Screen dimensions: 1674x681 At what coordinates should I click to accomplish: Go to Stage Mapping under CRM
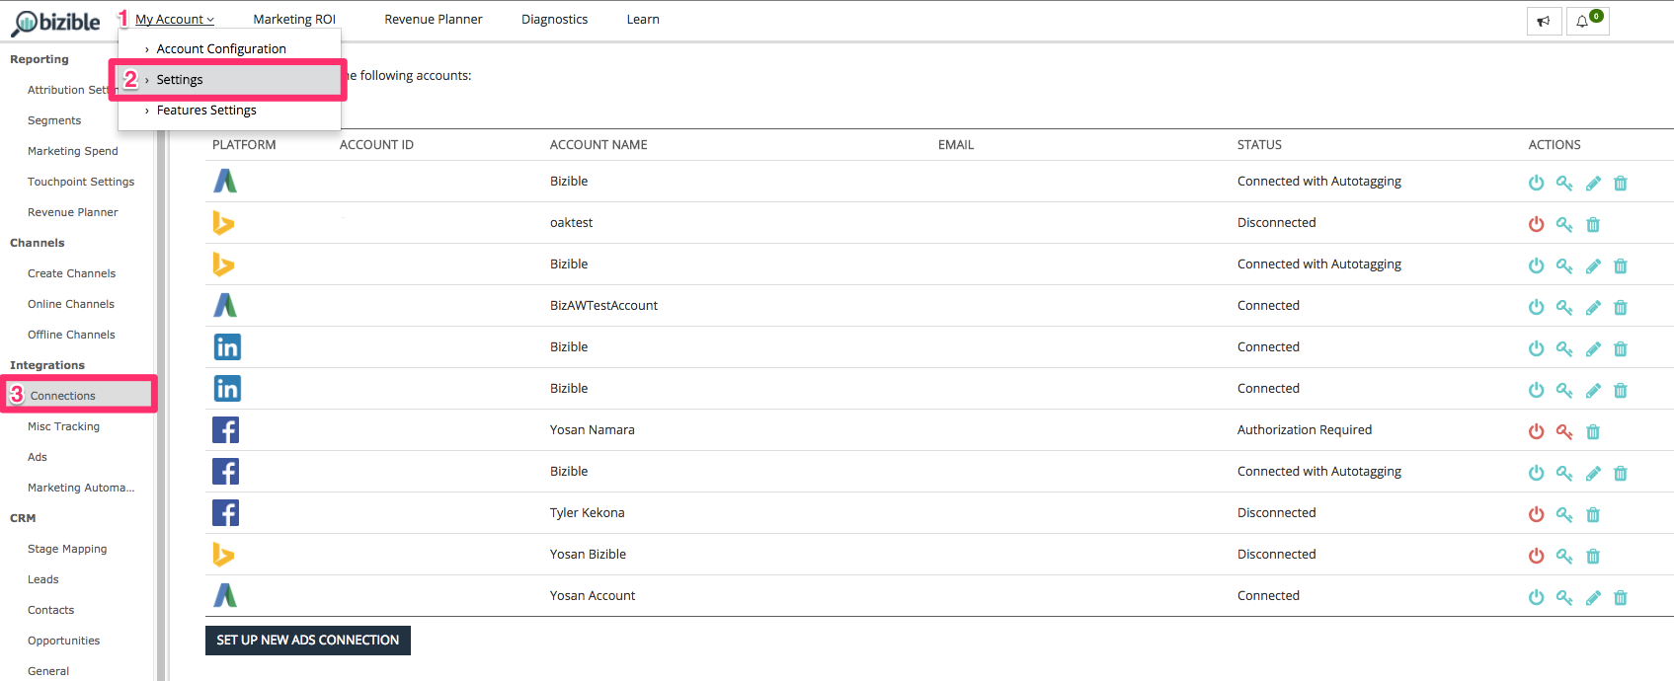coord(67,549)
